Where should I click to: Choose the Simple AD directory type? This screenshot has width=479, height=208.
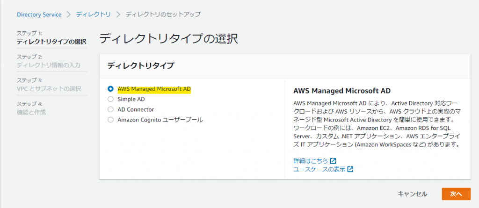tap(110, 99)
